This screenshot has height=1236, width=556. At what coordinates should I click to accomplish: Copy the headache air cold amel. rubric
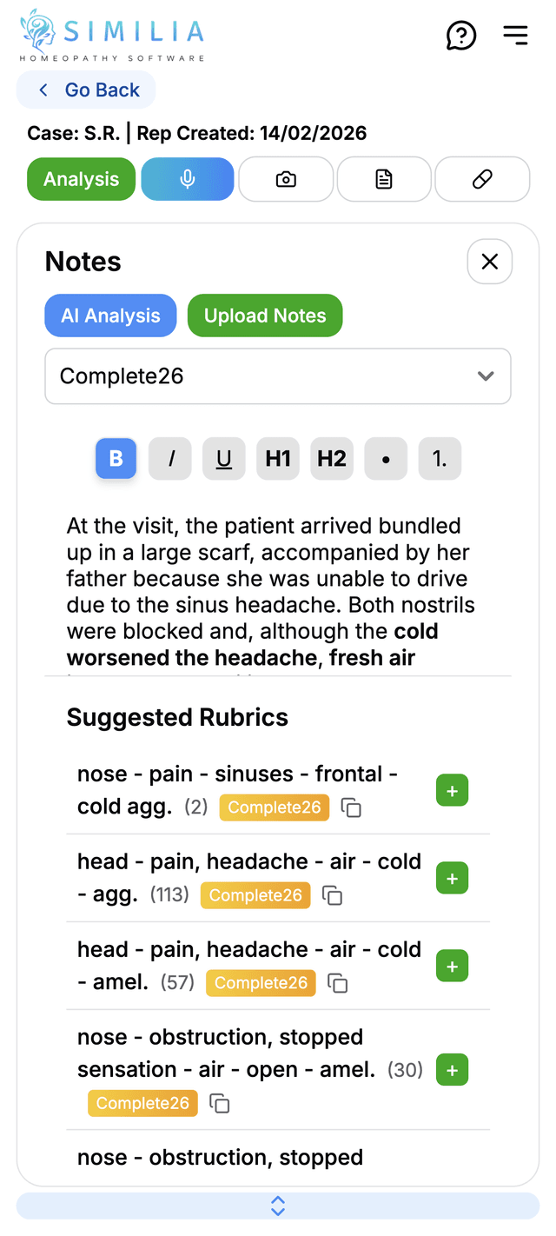(x=337, y=983)
